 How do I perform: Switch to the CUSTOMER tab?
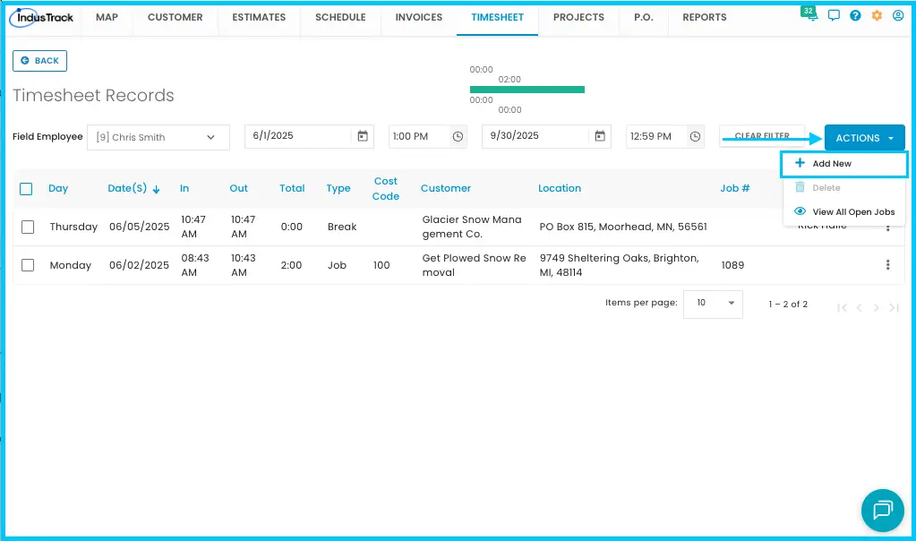tap(175, 18)
